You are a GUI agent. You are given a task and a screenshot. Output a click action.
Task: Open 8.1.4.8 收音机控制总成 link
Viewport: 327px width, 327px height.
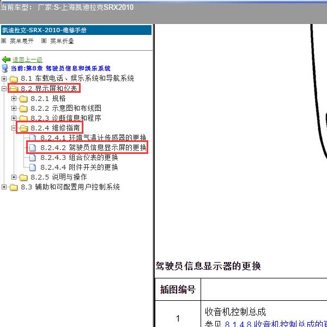click(276, 324)
